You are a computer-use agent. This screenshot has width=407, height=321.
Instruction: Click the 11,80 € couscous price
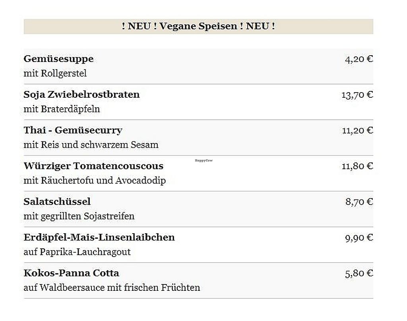[357, 166]
